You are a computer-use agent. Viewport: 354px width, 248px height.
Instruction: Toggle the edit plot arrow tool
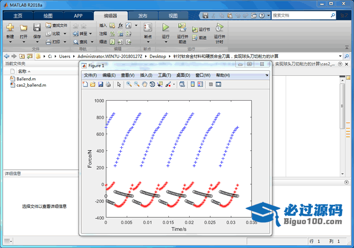(119, 84)
